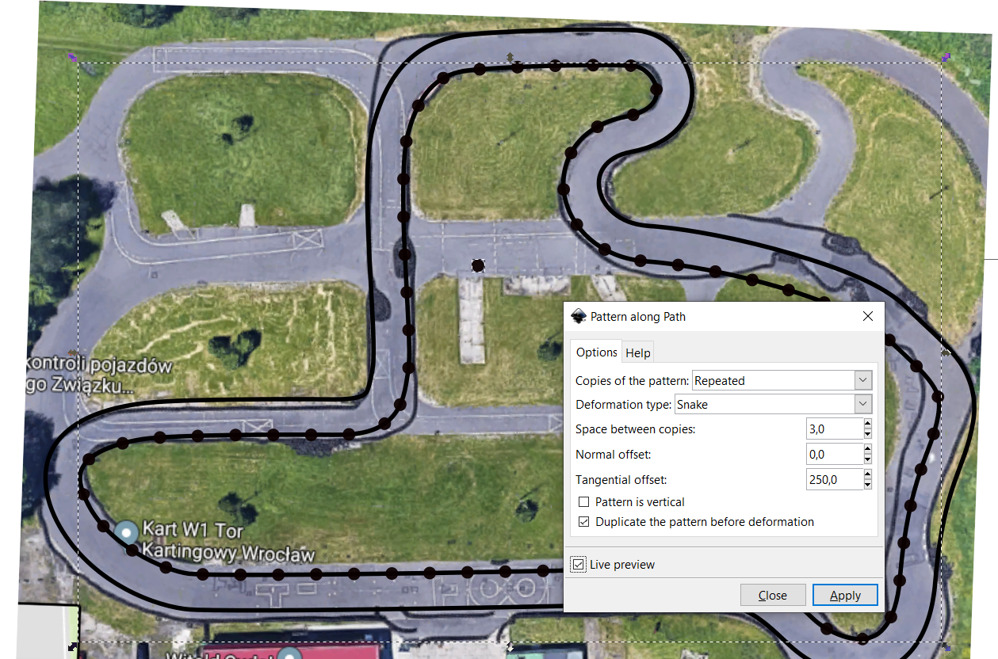Click the Close button in the dialog

(x=772, y=596)
